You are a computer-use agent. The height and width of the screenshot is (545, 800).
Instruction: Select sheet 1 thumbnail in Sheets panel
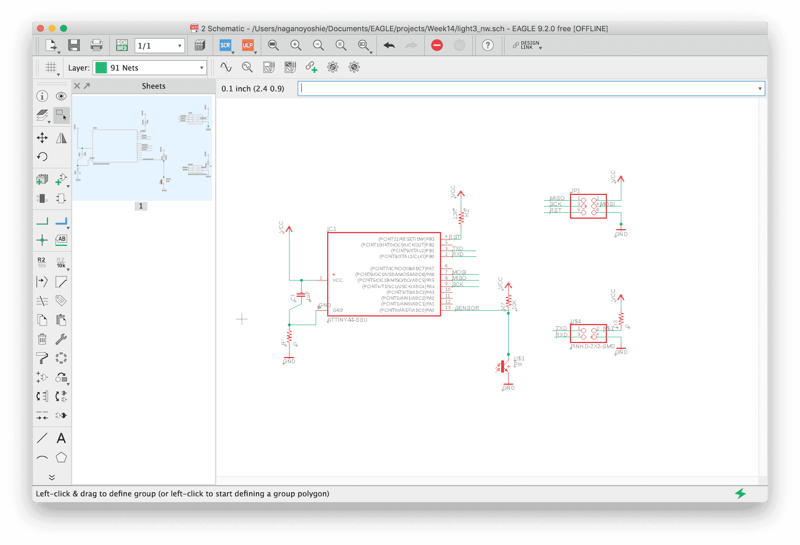coord(142,148)
